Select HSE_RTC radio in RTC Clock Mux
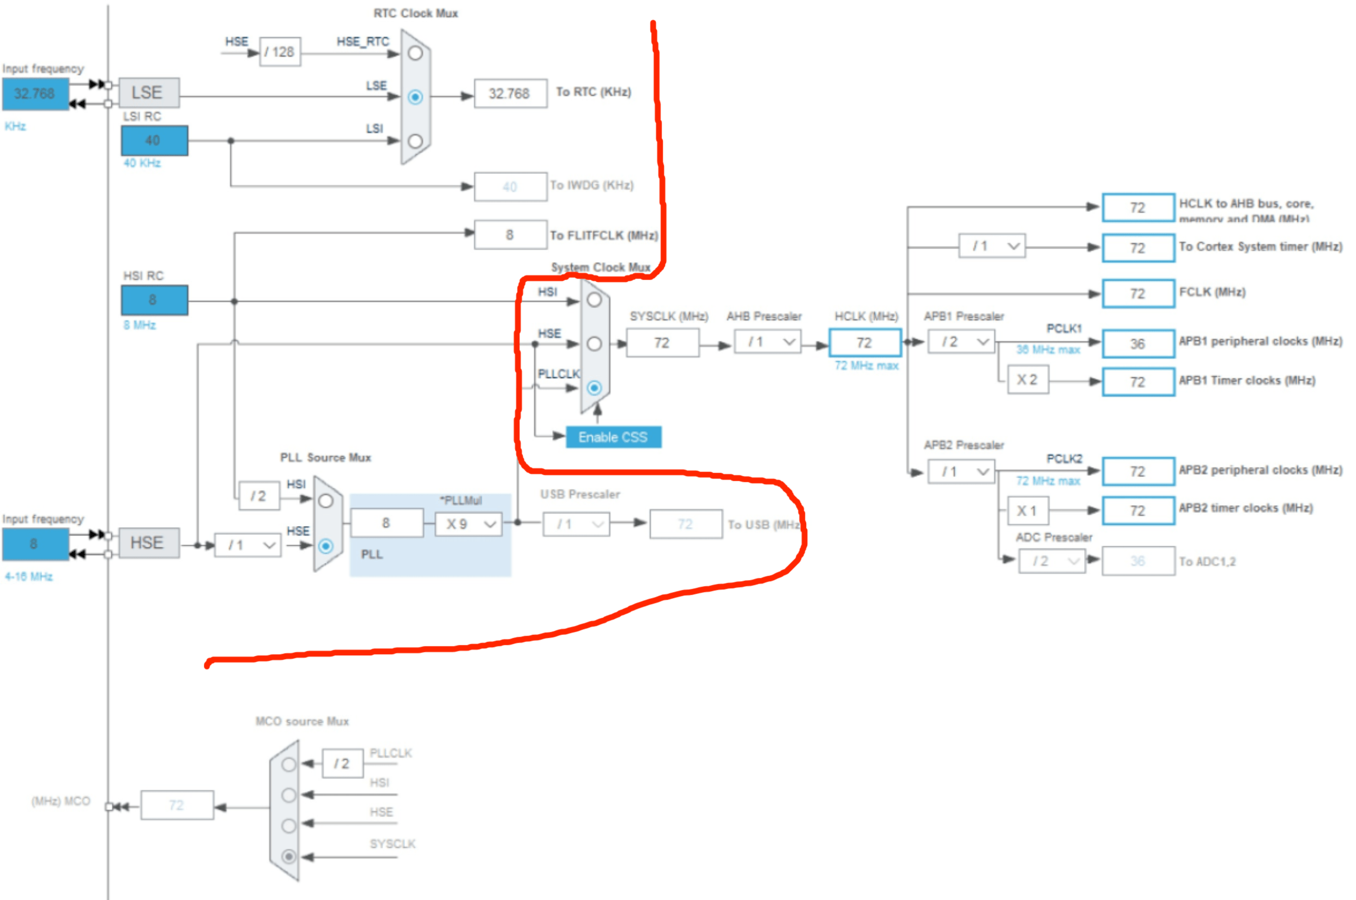The image size is (1356, 900). [x=415, y=53]
